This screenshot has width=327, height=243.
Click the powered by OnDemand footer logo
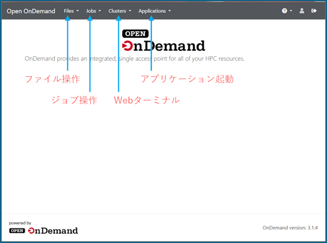point(43,230)
